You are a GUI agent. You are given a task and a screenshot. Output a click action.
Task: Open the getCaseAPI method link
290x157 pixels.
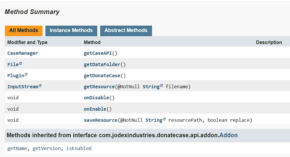click(98, 53)
